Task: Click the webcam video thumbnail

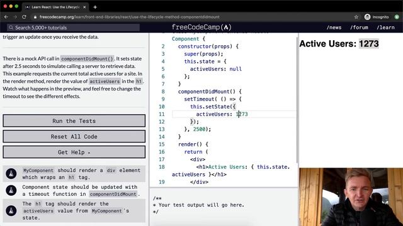Action: pyautogui.click(x=351, y=196)
